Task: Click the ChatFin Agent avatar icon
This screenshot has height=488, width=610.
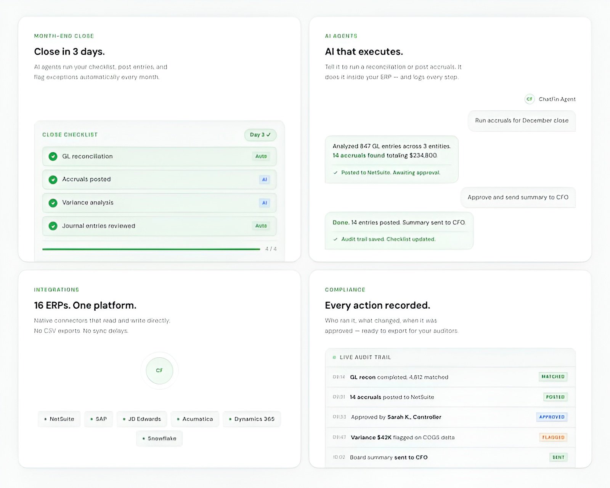Action: [x=529, y=99]
